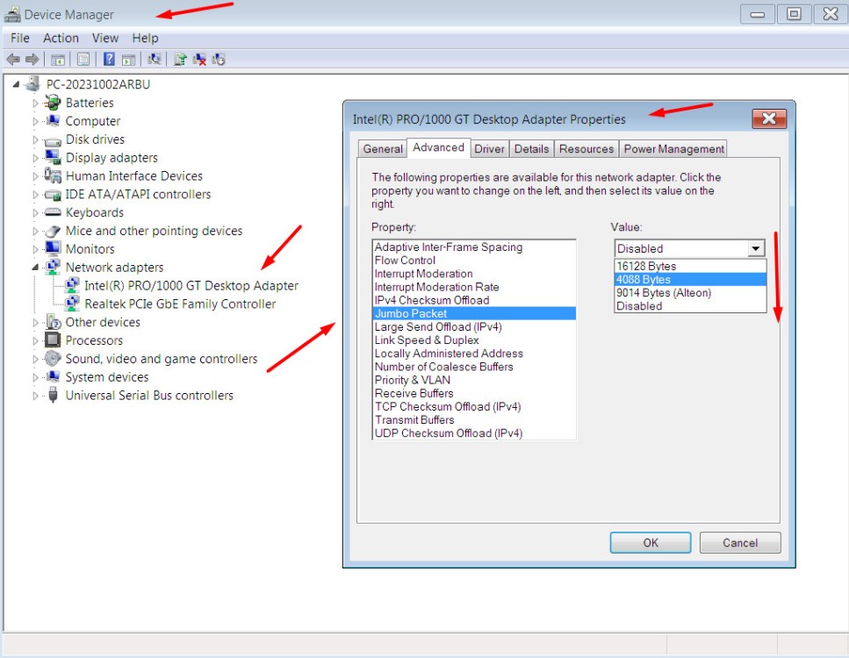Select the Human Interface Devices icon
Image resolution: width=849 pixels, height=658 pixels.
click(53, 175)
